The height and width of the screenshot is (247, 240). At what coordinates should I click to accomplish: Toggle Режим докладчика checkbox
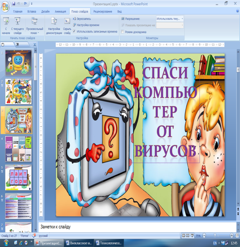pyautogui.click(x=122, y=32)
